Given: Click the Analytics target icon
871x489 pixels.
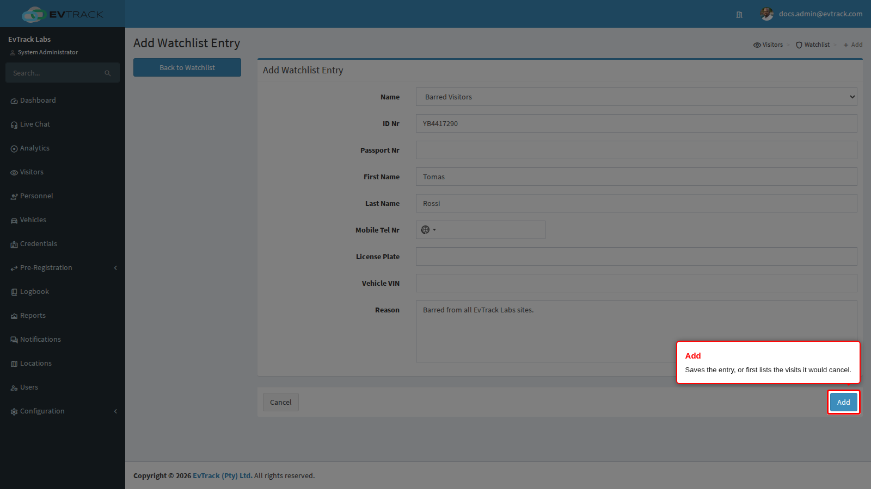Looking at the screenshot, I should (x=14, y=149).
